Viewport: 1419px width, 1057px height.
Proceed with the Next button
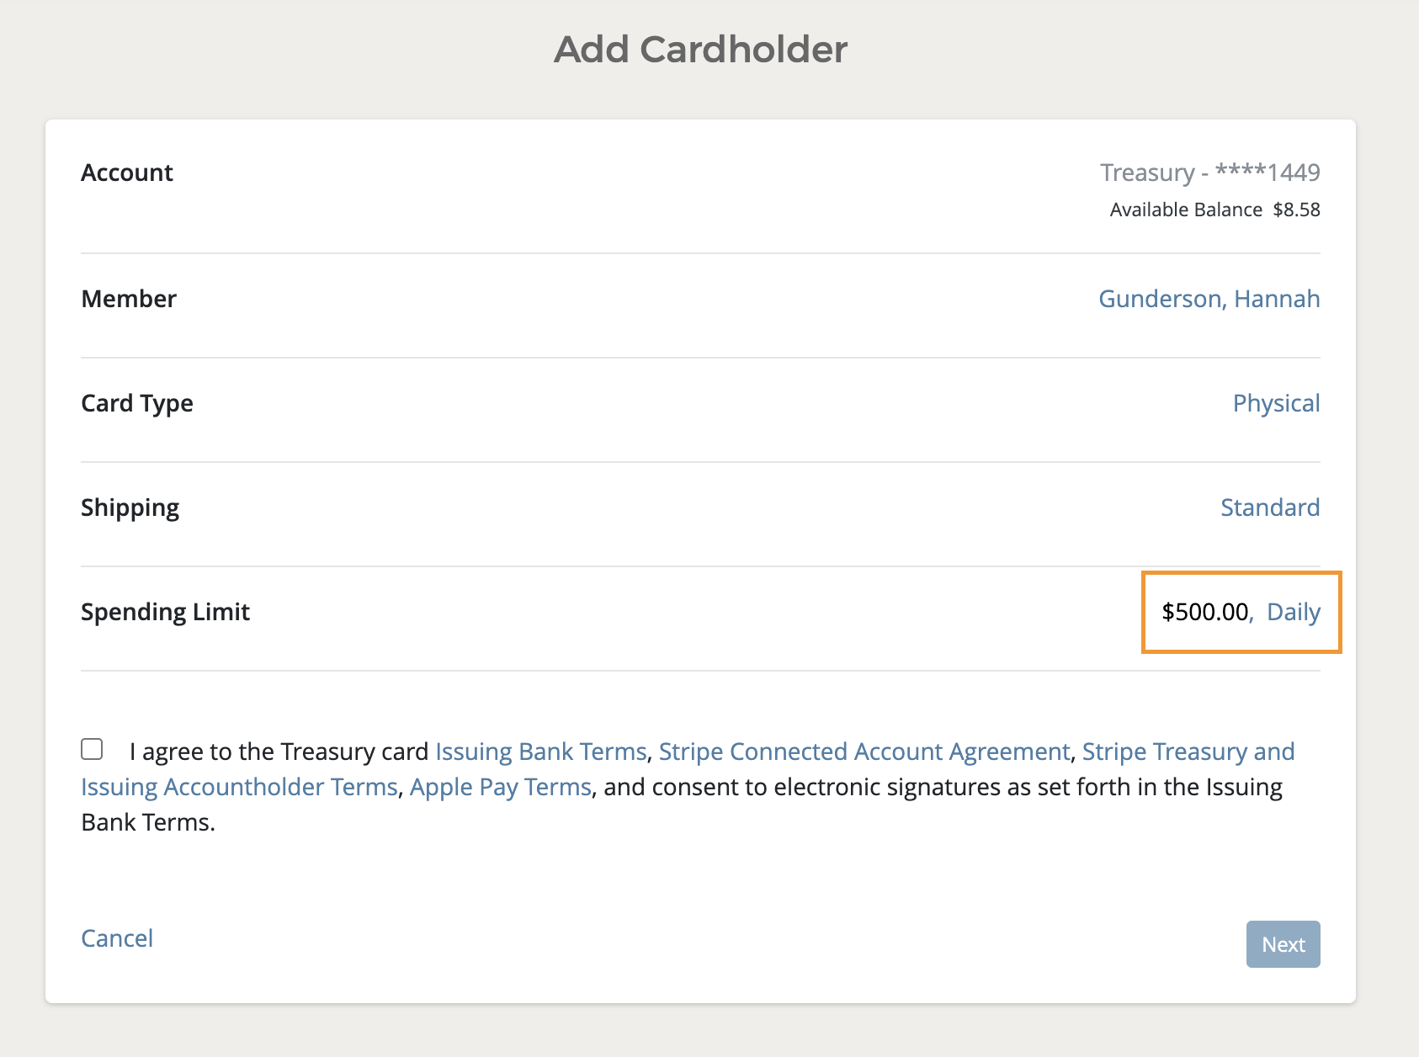coord(1283,944)
